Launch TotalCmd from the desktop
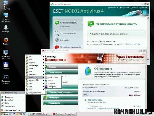The height and width of the screenshot is (116, 154). 6,66
